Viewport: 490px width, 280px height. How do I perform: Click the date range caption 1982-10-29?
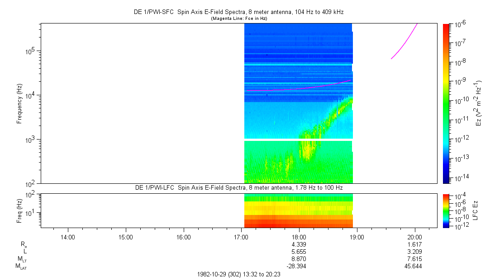[239, 274]
